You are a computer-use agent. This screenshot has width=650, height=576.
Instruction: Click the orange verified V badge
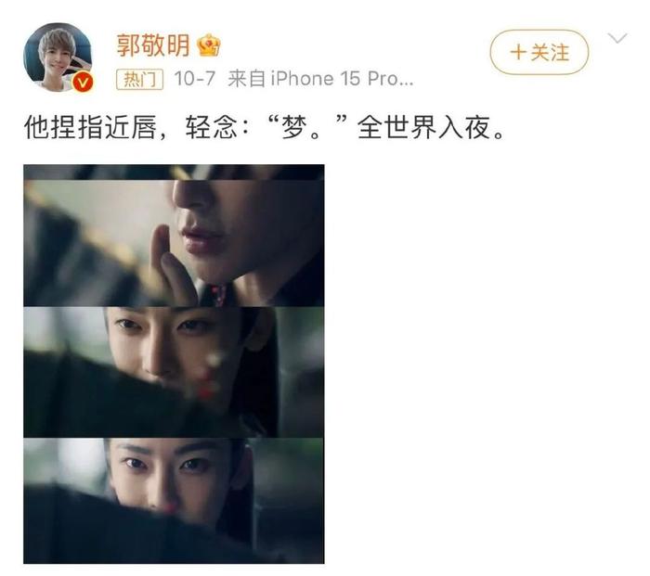point(83,83)
